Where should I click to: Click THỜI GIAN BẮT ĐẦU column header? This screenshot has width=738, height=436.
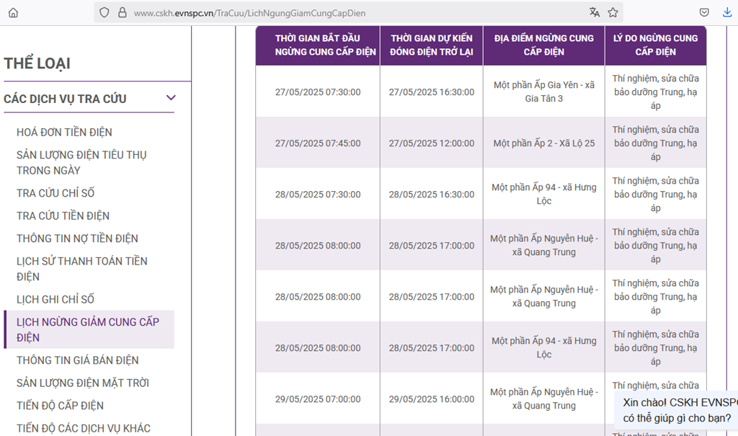click(317, 45)
